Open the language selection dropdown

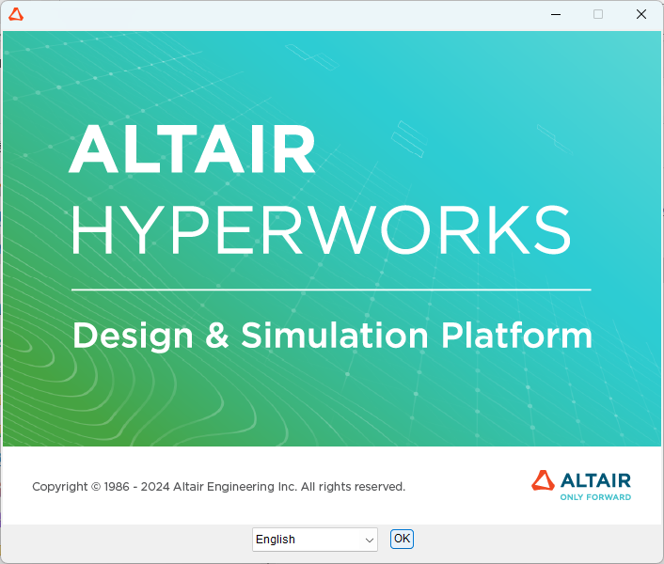click(x=314, y=540)
